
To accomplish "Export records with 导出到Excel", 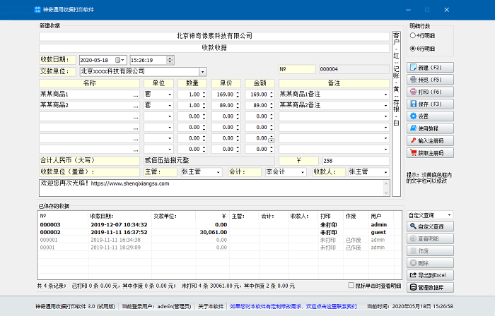I will click(x=431, y=275).
